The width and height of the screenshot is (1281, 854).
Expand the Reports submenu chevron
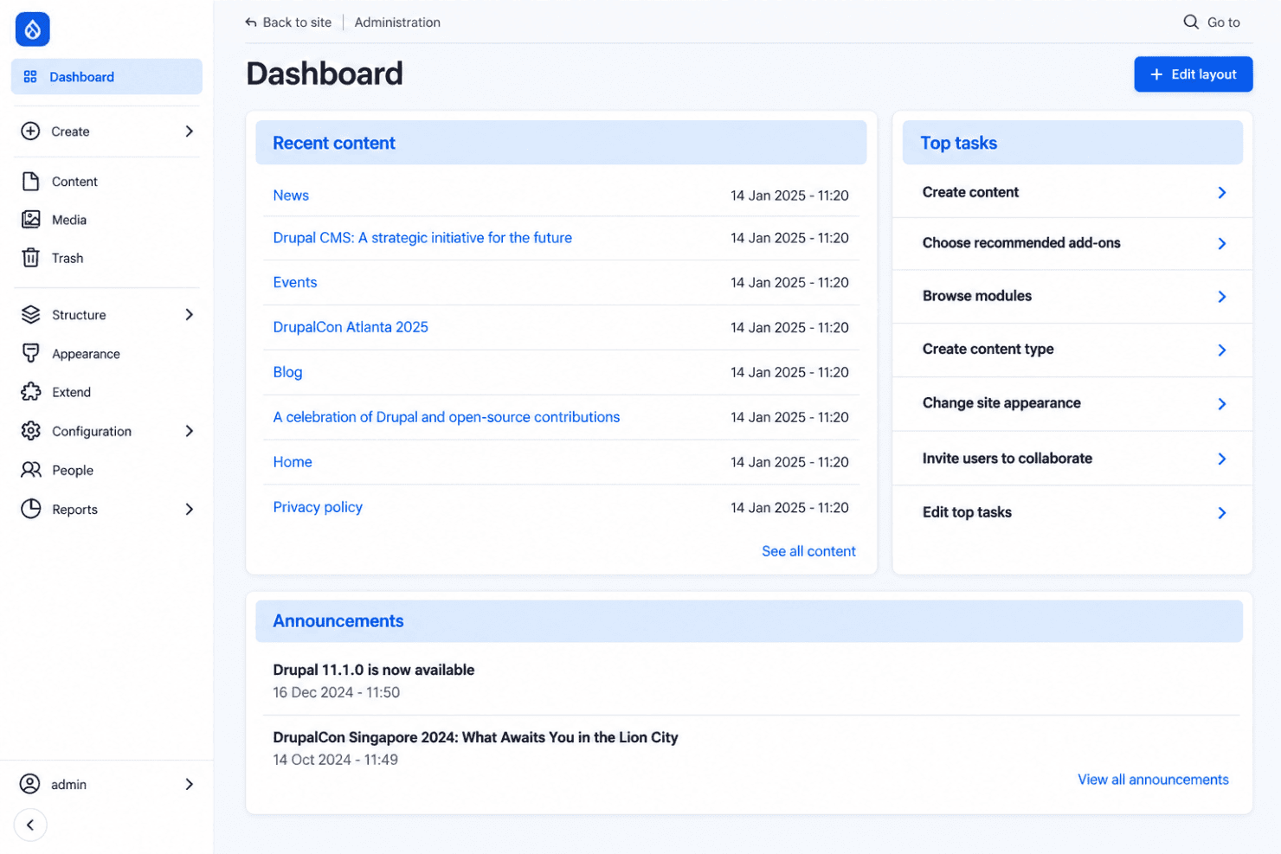point(189,509)
